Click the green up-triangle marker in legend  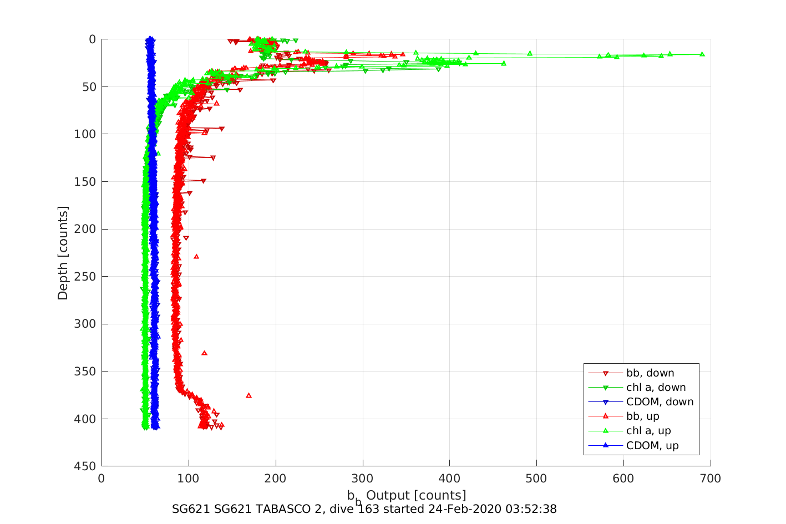[606, 430]
